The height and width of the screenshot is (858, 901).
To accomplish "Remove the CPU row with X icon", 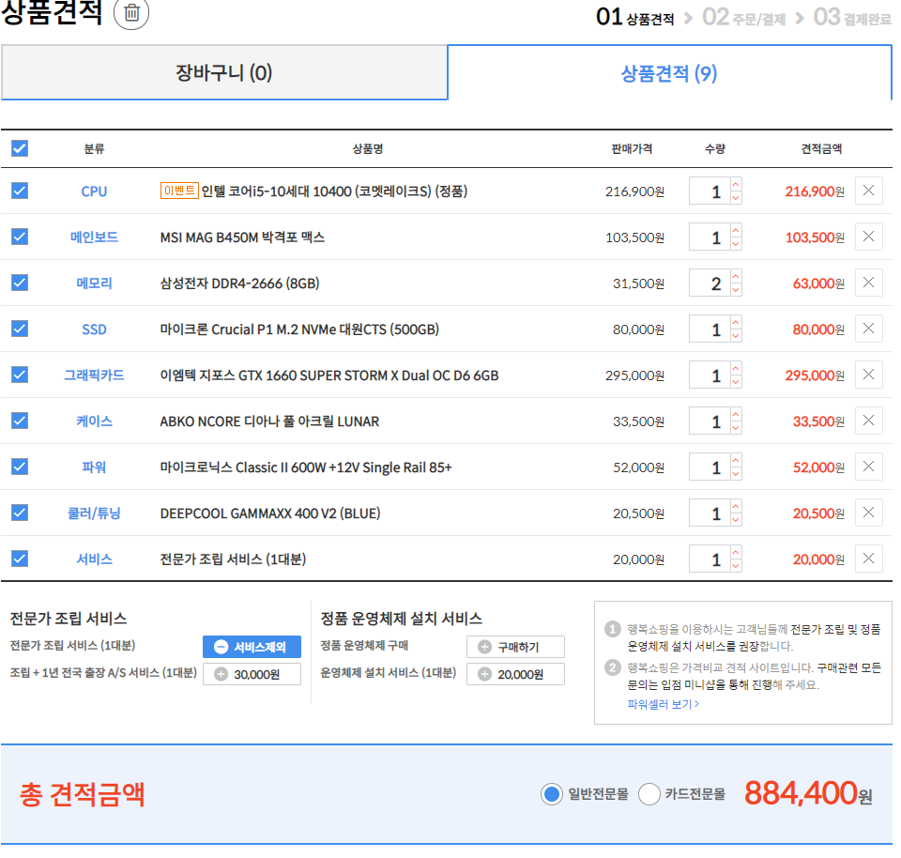I will [x=868, y=191].
